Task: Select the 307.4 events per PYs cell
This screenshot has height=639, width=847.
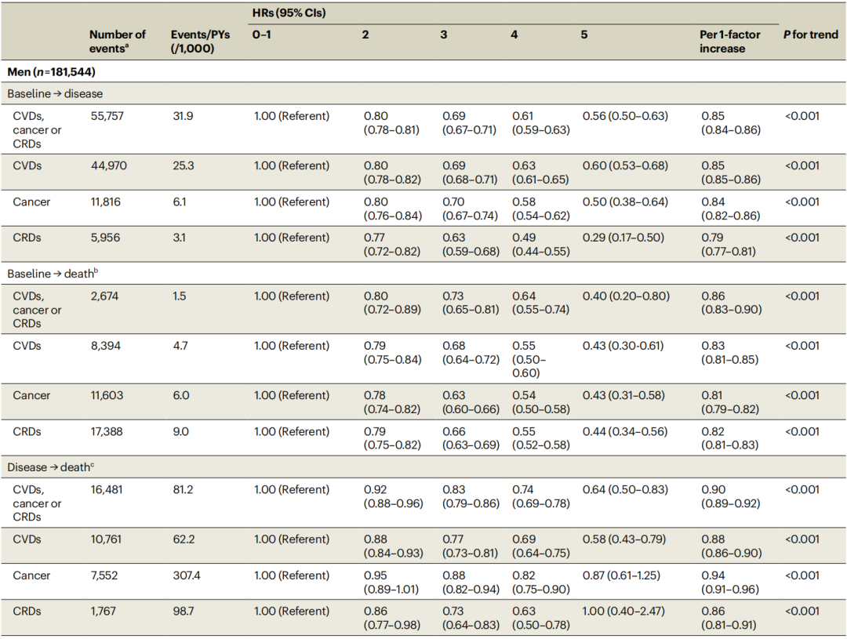Action: [x=187, y=575]
